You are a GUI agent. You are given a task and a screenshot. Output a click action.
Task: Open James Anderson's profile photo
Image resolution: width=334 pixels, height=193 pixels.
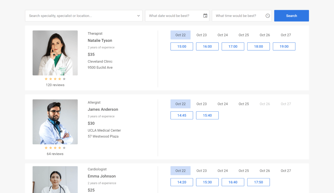pos(55,122)
